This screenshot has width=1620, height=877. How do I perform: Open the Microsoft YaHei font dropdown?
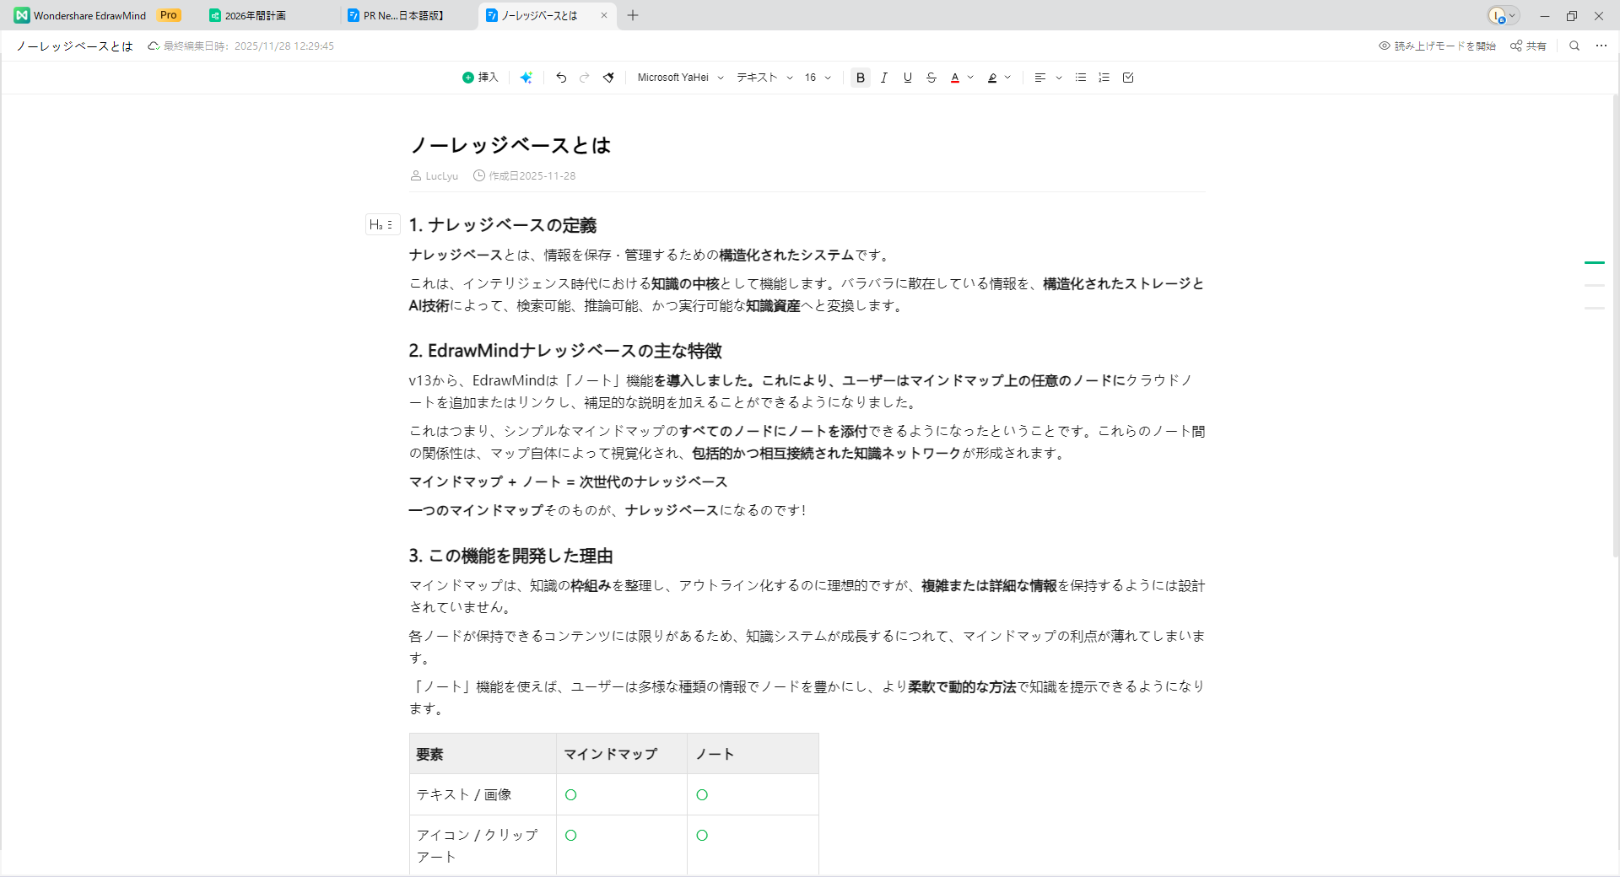click(679, 77)
